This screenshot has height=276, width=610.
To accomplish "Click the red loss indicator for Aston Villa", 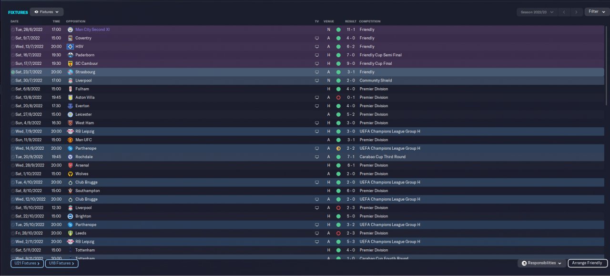I will [338, 97].
